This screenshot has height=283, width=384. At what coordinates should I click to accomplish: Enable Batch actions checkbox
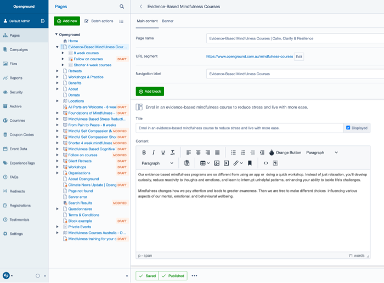pos(87,21)
